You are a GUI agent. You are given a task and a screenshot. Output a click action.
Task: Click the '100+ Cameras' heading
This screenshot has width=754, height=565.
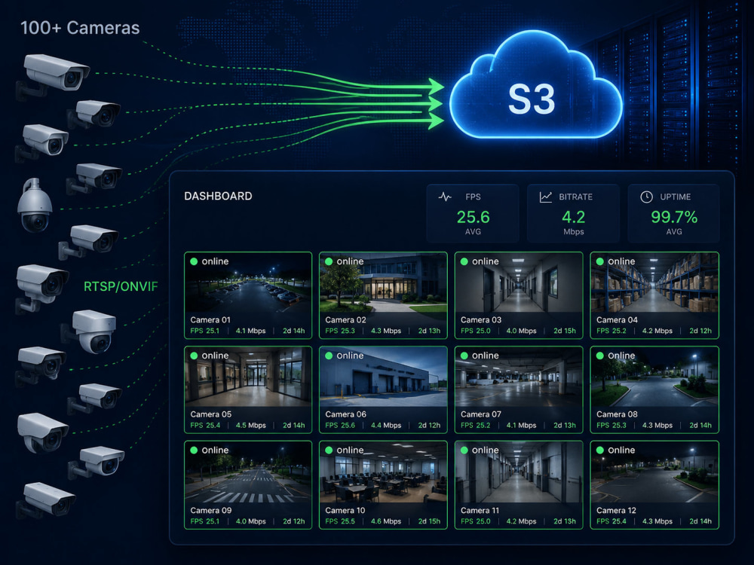80,28
